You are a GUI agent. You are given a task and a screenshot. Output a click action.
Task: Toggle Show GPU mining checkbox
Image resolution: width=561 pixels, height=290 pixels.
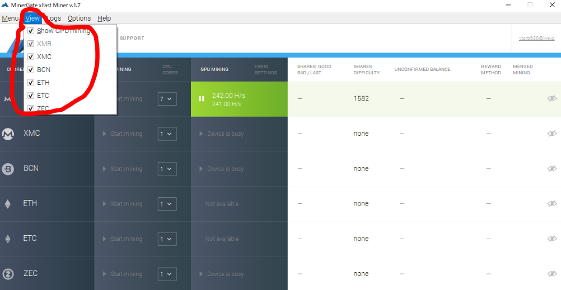pos(31,31)
